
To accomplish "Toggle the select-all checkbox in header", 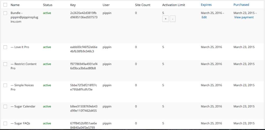I will (5, 5).
